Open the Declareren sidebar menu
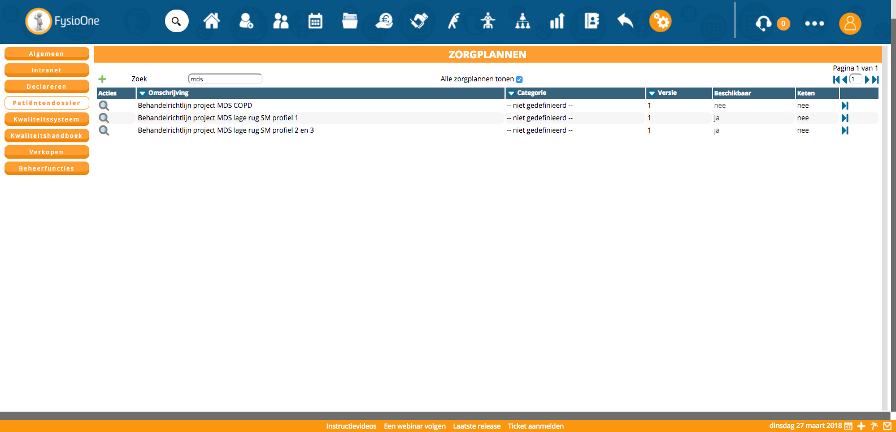Viewport: 896px width, 432px height. 47,86
